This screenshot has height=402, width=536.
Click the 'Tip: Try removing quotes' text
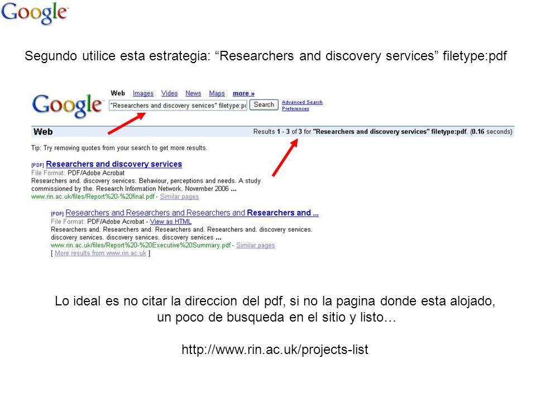[119, 148]
